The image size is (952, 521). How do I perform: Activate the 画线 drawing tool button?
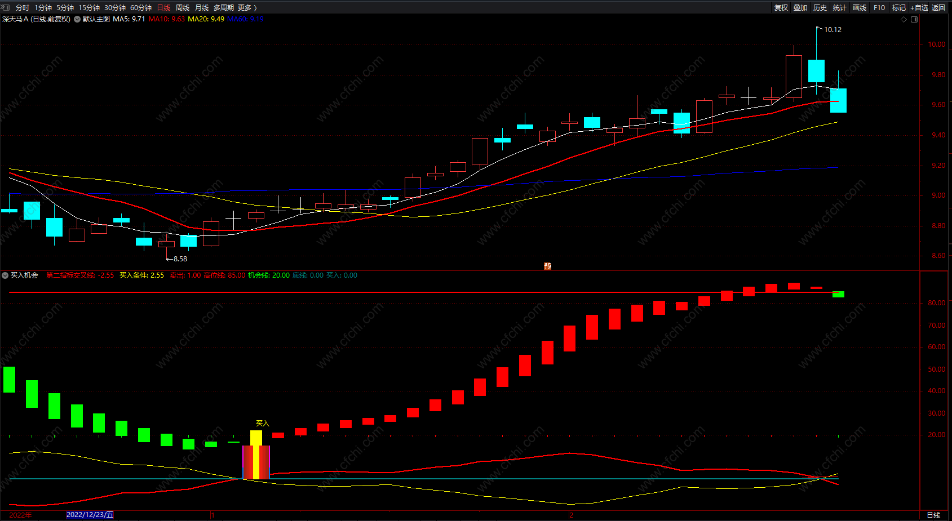(x=860, y=7)
